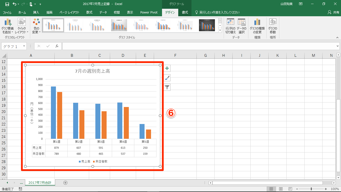
Task: Click Move Chart (グラフの移動)
Action: tap(273, 26)
